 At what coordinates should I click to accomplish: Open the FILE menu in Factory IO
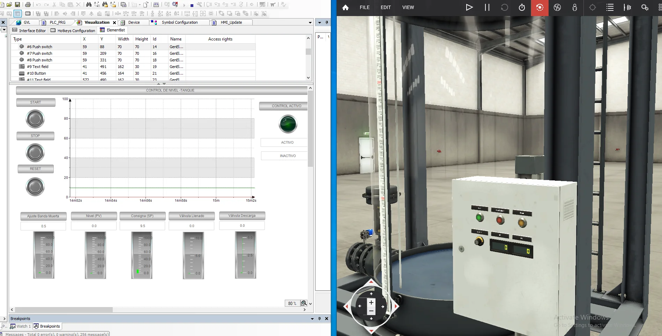364,7
